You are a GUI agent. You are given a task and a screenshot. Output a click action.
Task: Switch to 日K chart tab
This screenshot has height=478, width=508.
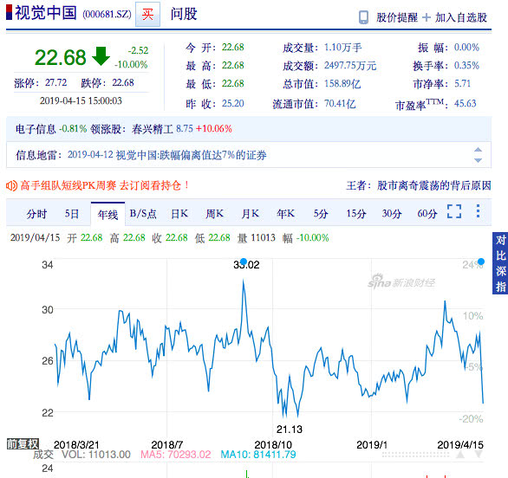(x=179, y=214)
